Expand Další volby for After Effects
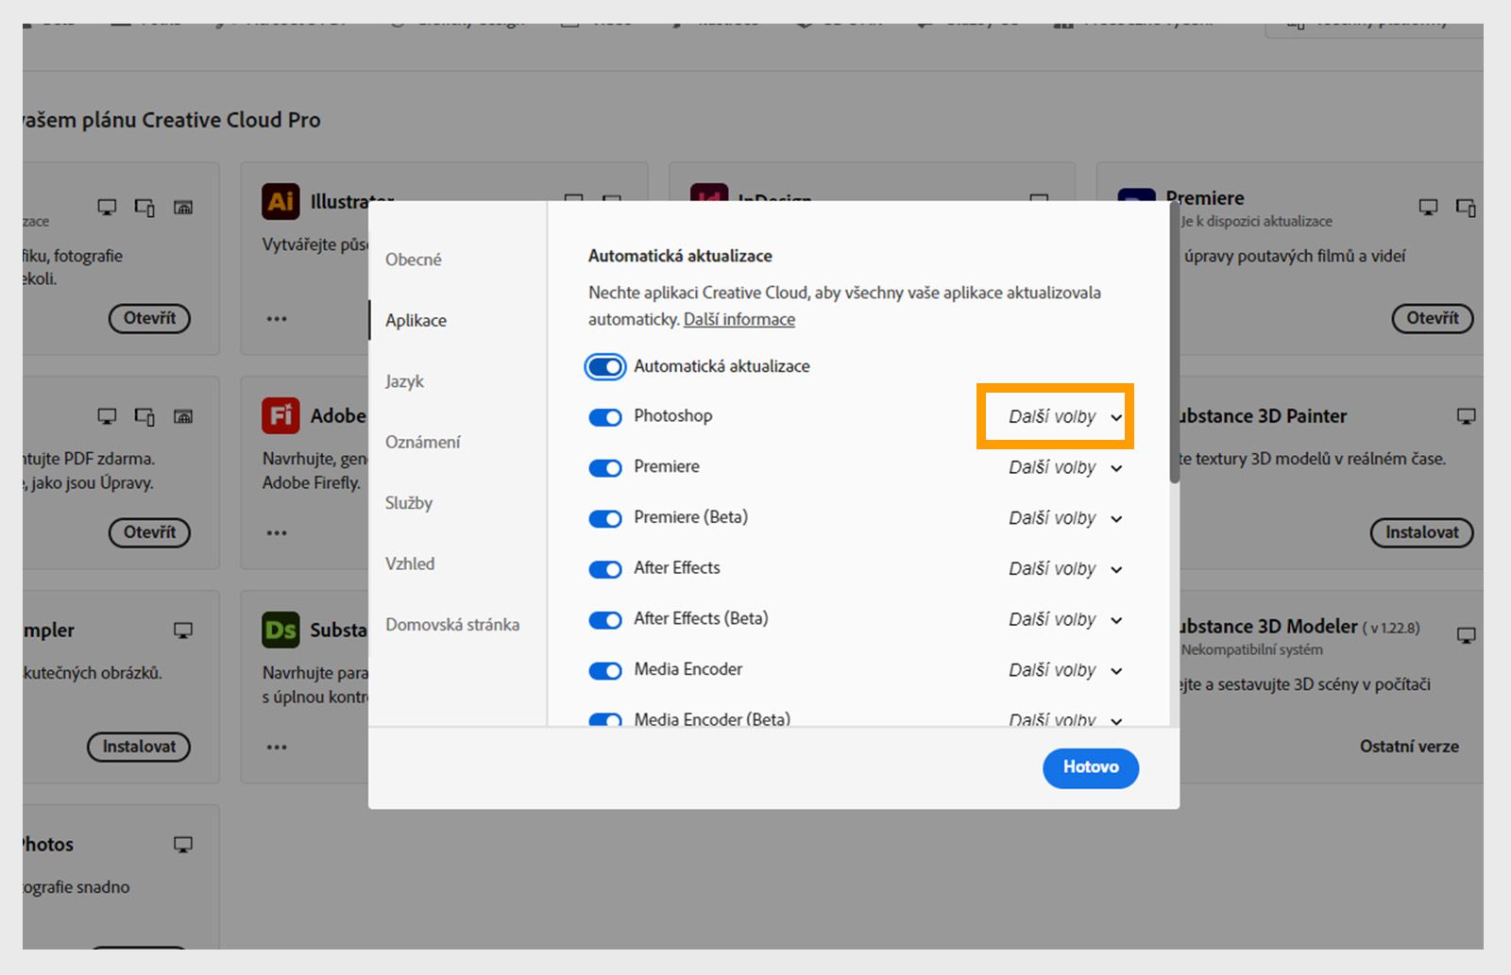This screenshot has height=975, width=1511. click(1065, 569)
